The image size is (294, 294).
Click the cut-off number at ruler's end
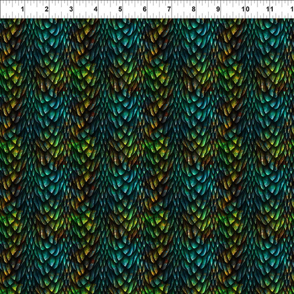[292, 9]
